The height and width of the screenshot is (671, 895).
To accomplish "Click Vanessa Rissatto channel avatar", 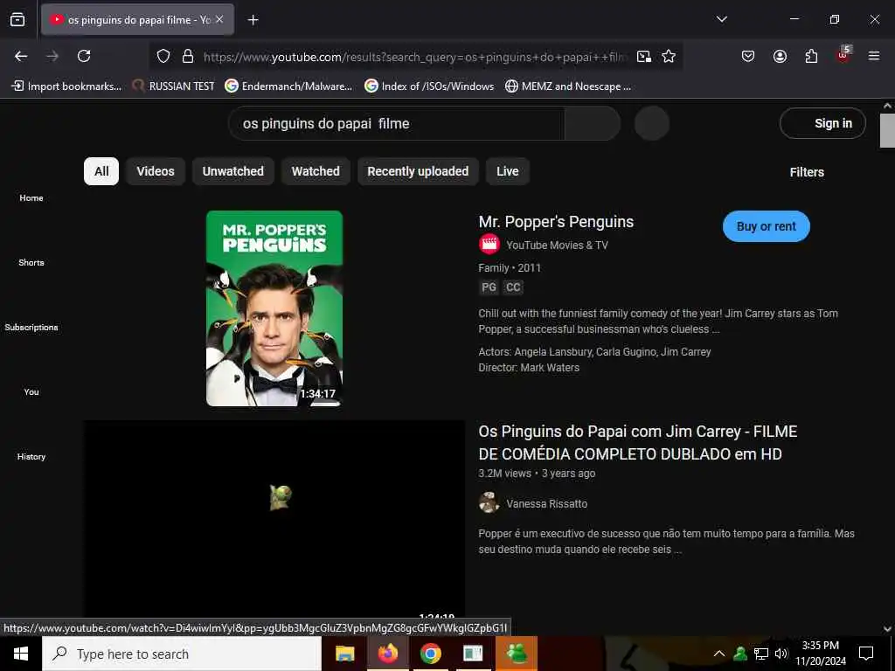I will click(489, 503).
